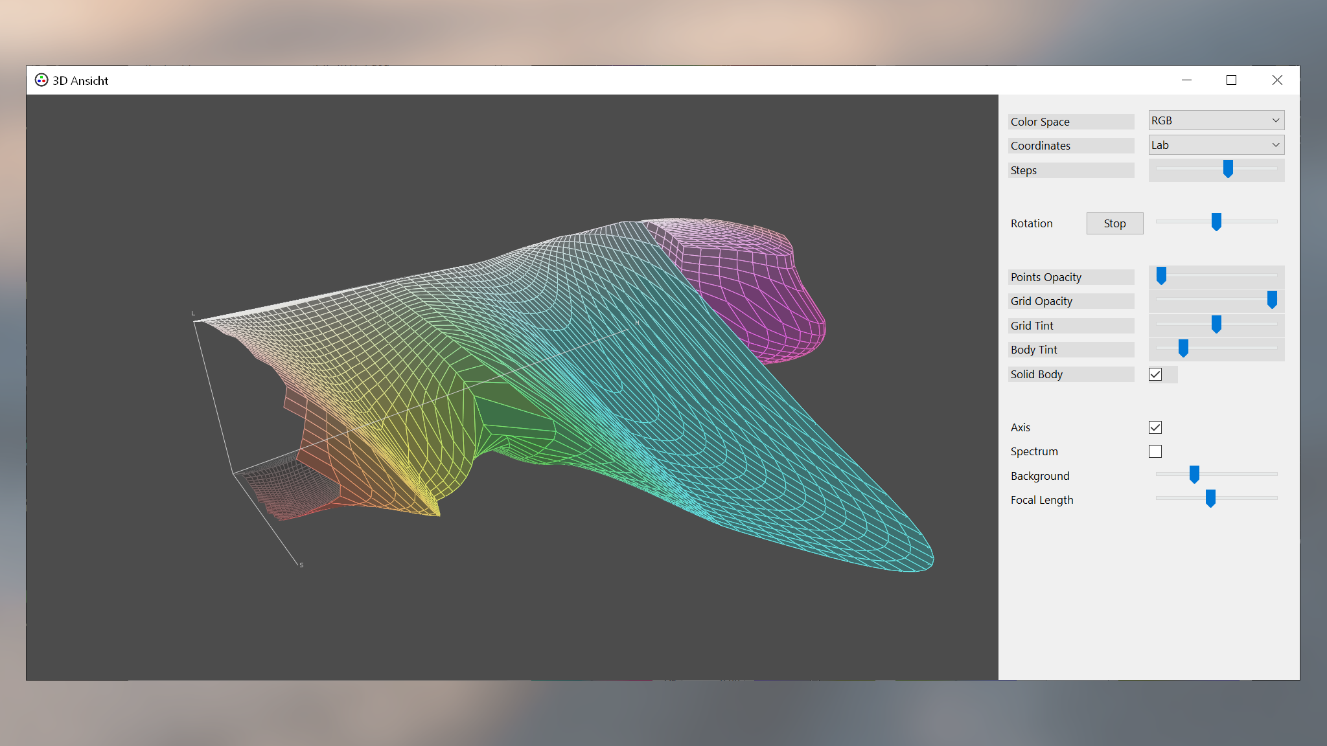Click the Background slider handle
Screen dimensions: 1327x746
(x=1194, y=475)
